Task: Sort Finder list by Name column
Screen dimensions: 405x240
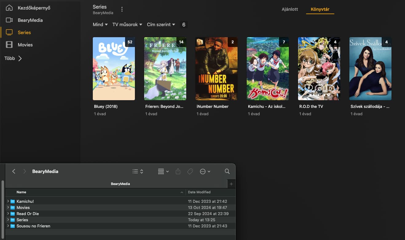Action: (x=96, y=192)
